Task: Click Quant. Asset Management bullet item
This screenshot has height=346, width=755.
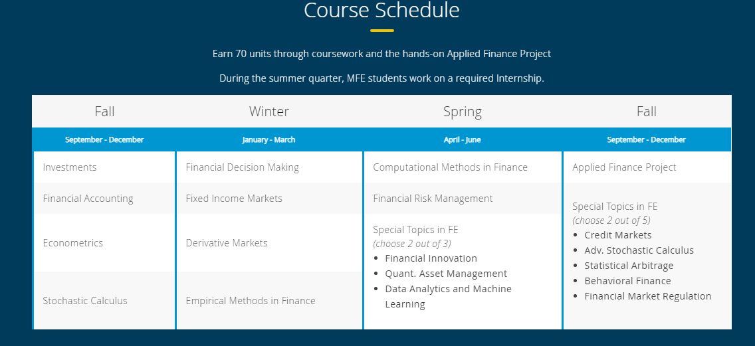Action: (x=446, y=274)
